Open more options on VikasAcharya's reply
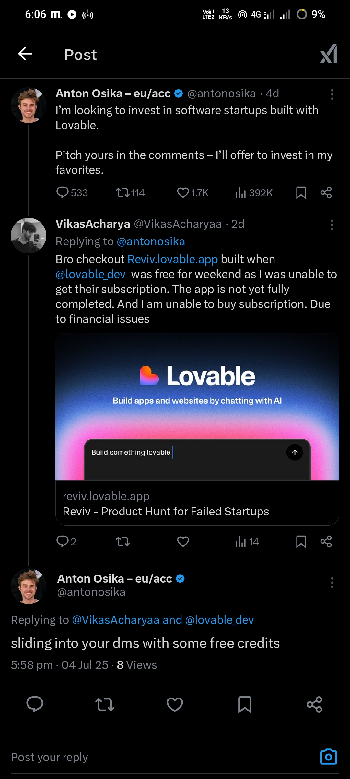The height and width of the screenshot is (779, 350). point(332,225)
